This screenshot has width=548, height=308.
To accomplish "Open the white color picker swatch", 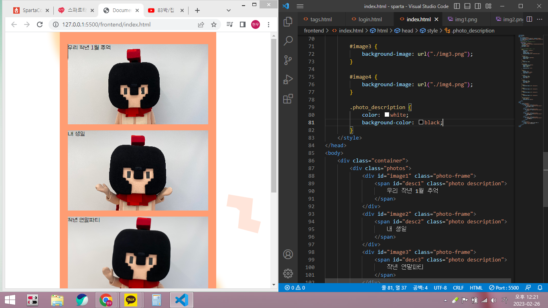I will [x=387, y=115].
